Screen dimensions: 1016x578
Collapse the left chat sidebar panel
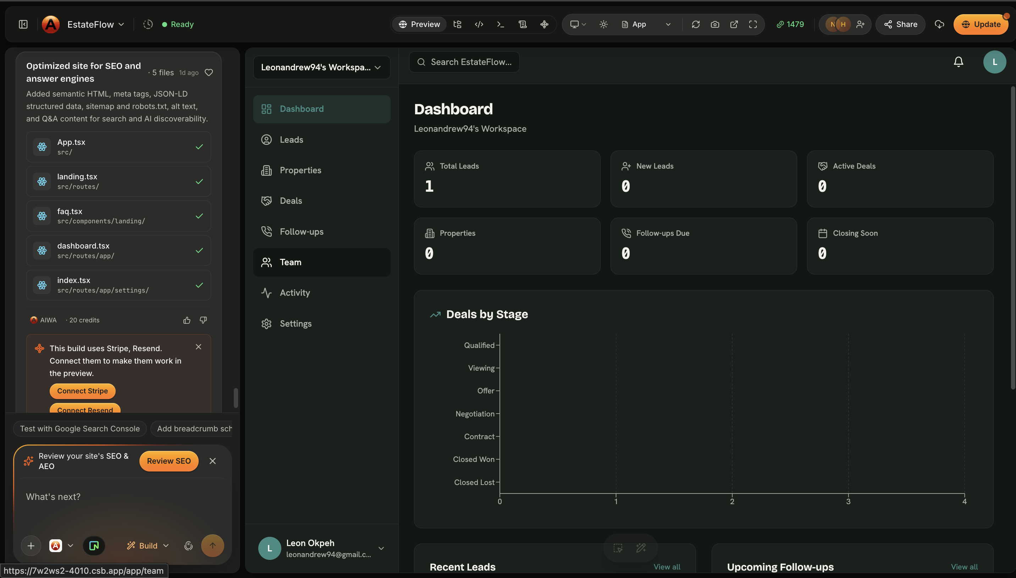pos(23,24)
